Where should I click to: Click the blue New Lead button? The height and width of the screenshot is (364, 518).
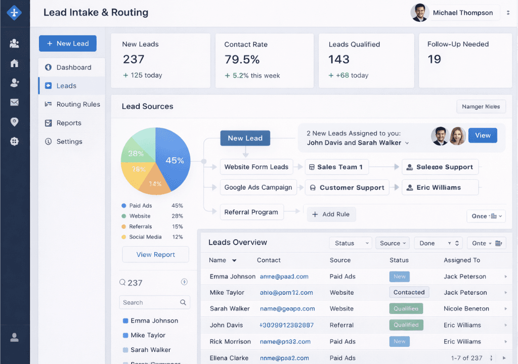click(x=67, y=43)
